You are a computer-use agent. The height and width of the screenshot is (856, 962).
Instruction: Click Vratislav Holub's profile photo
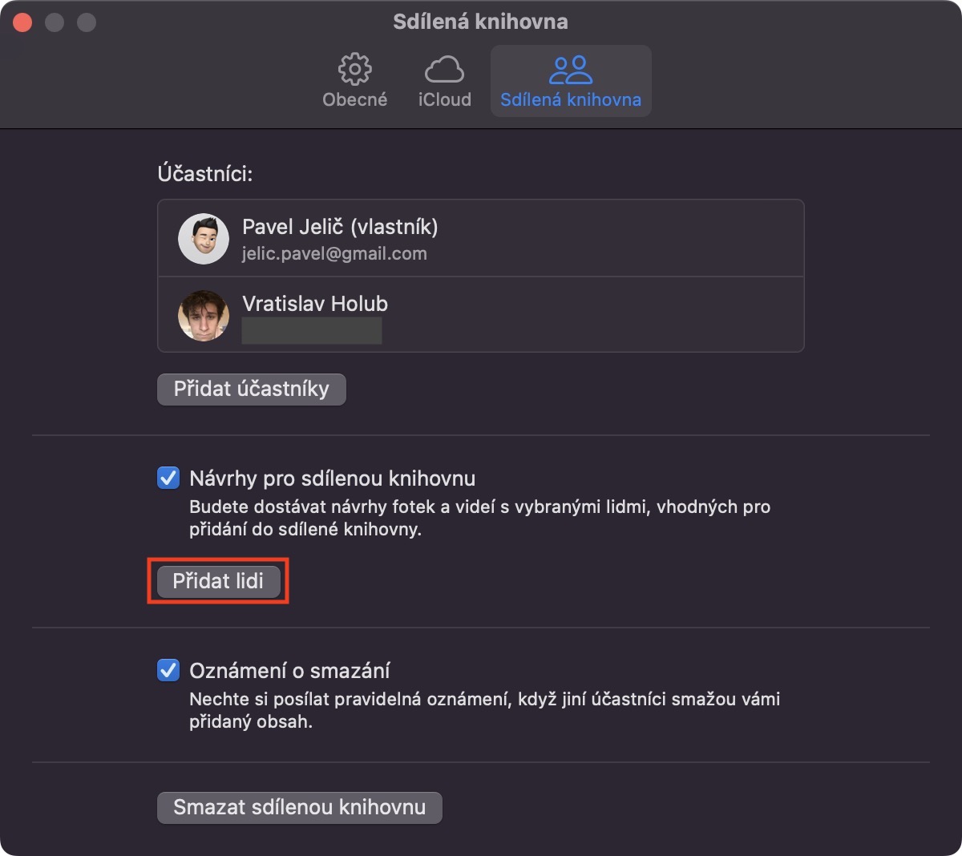204,315
